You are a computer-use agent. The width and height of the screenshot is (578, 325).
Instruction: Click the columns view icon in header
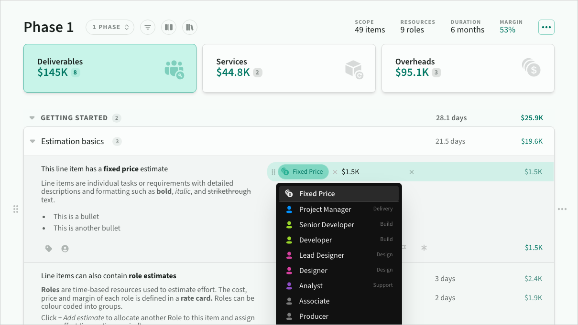169,27
